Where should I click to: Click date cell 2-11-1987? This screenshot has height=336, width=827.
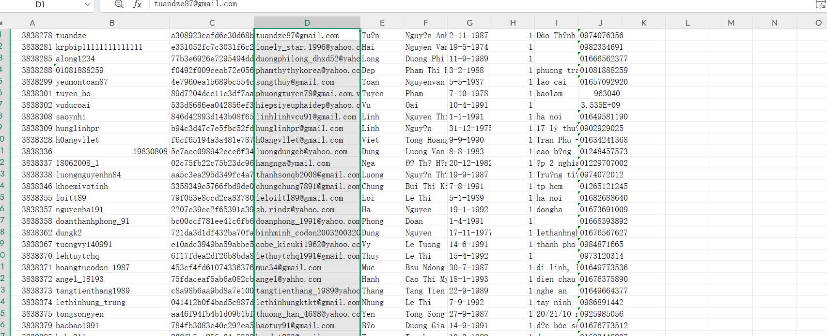tap(469, 35)
